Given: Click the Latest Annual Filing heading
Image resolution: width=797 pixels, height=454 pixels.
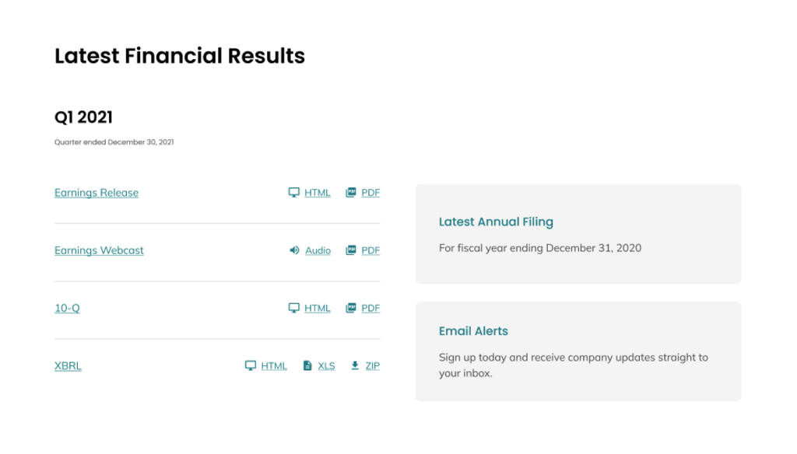Looking at the screenshot, I should click(496, 222).
